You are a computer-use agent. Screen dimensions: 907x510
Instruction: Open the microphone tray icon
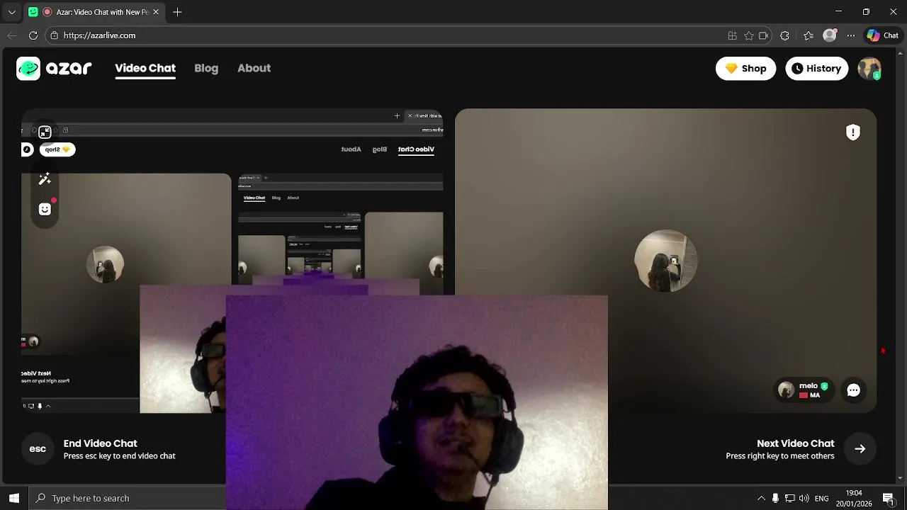(775, 498)
